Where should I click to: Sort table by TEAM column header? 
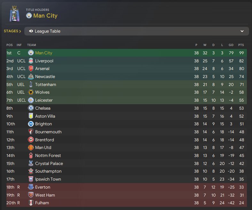[x=32, y=45]
